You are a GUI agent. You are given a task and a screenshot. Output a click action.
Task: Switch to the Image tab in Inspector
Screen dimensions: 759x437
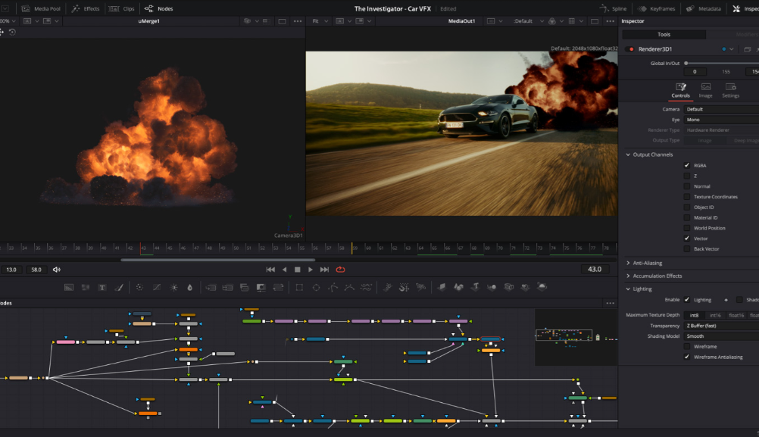[705, 91]
